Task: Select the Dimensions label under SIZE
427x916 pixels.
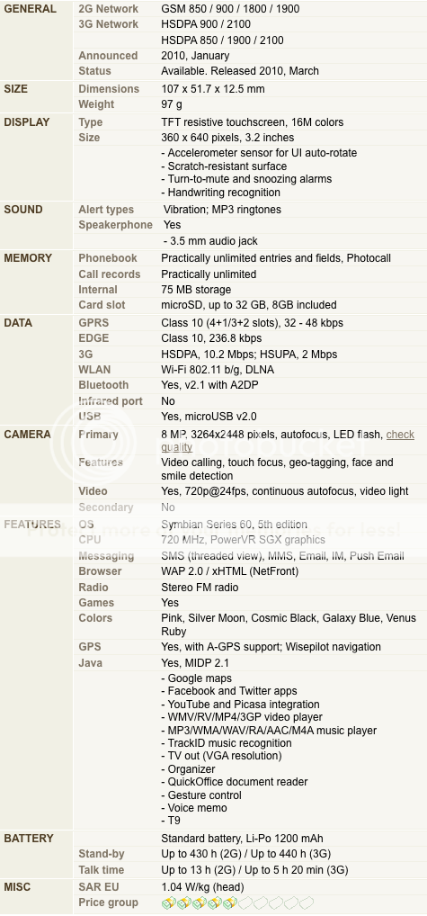Action: [109, 89]
